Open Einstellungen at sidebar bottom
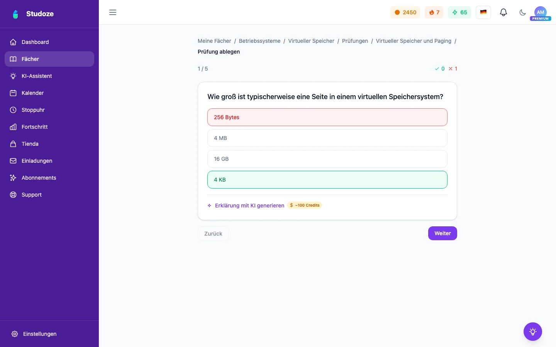Screen dimensions: 556x347 (49, 334)
